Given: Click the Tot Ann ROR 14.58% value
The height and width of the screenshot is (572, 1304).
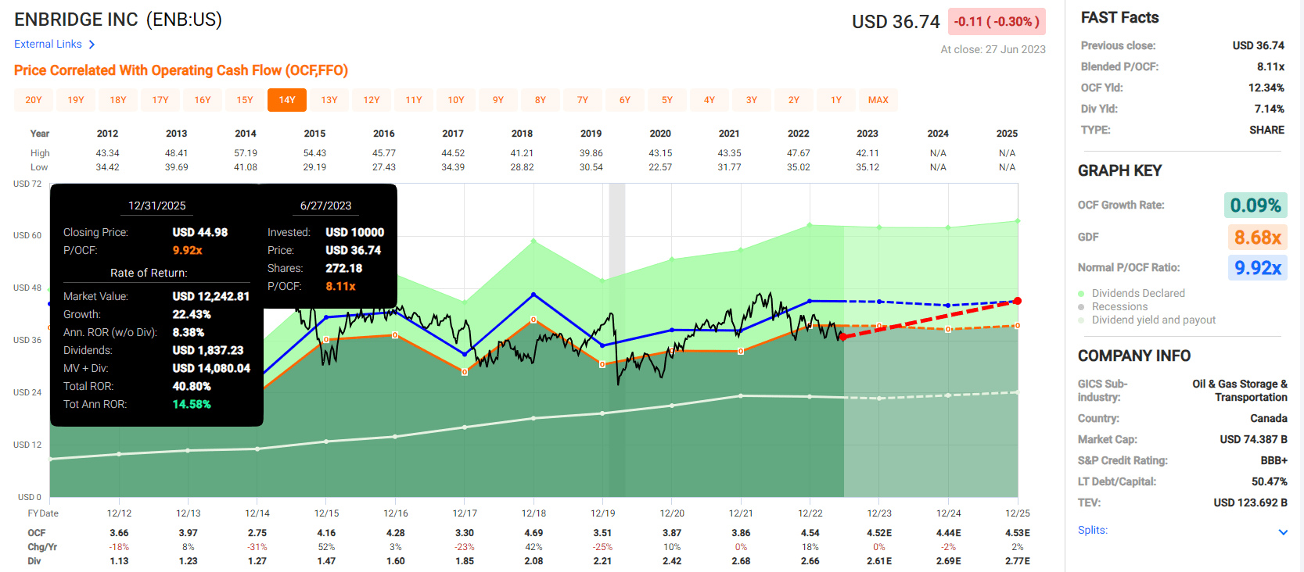Looking at the screenshot, I should pyautogui.click(x=192, y=404).
